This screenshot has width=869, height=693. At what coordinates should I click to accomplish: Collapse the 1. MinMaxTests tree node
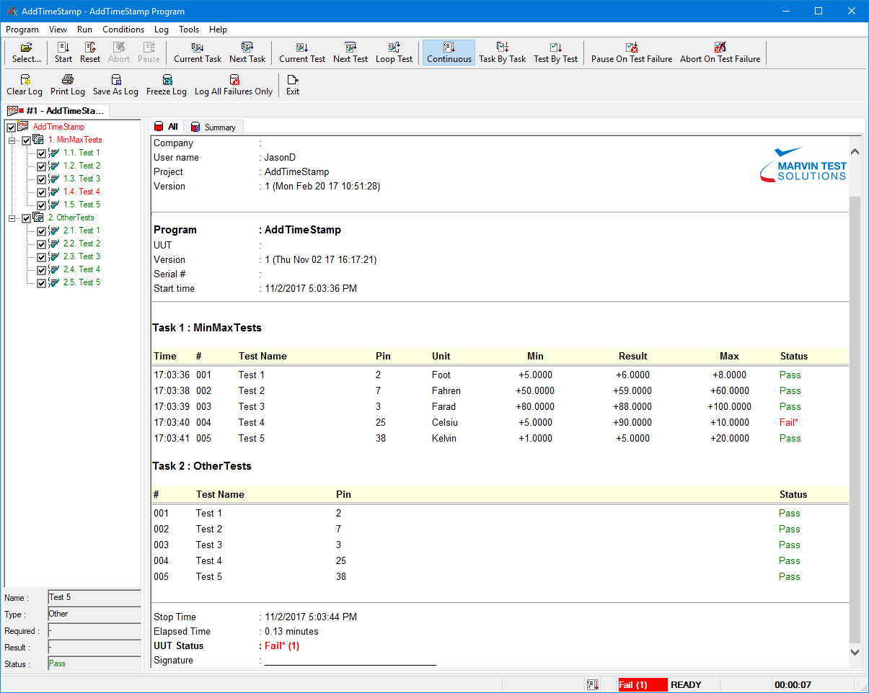(12, 140)
